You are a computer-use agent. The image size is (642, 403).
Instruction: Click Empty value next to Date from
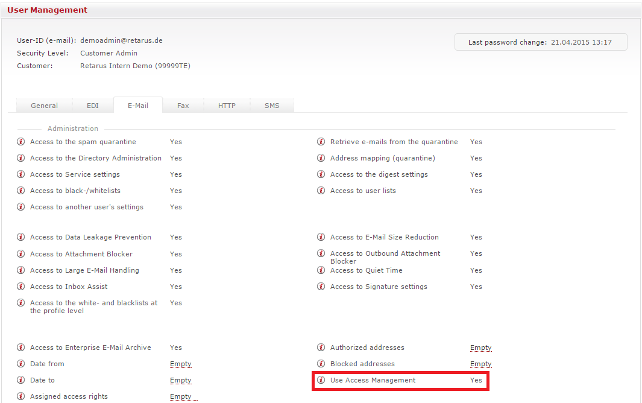tap(180, 364)
